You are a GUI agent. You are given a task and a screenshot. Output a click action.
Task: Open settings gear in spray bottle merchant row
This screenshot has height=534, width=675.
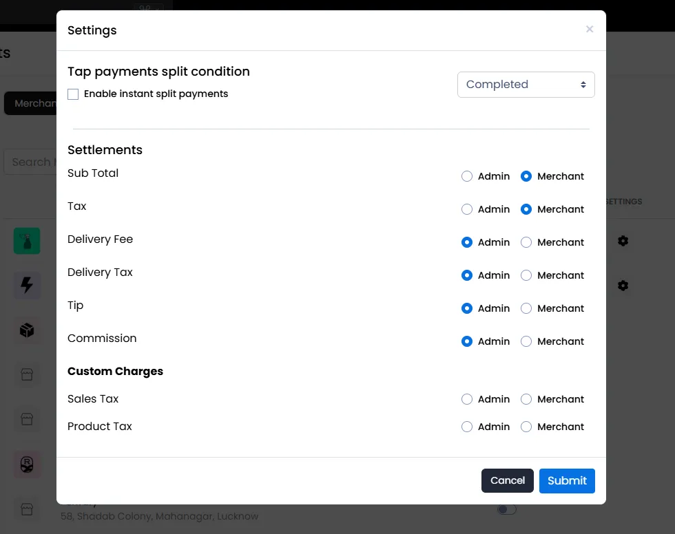click(x=623, y=241)
